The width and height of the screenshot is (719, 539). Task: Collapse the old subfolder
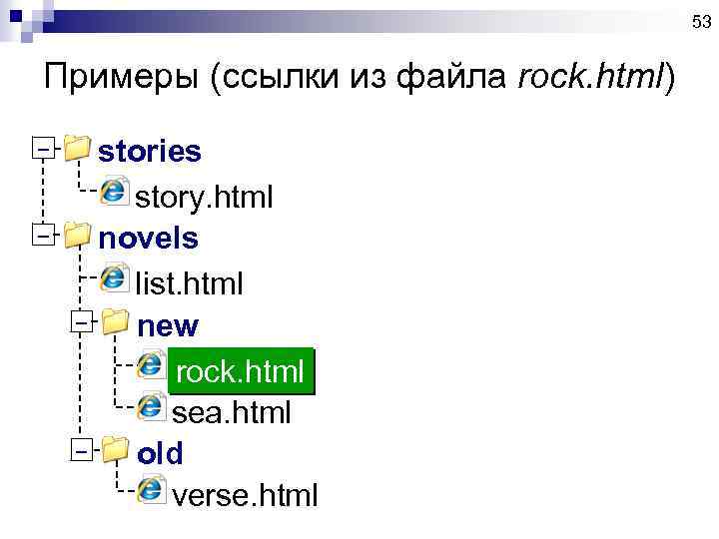[82, 450]
